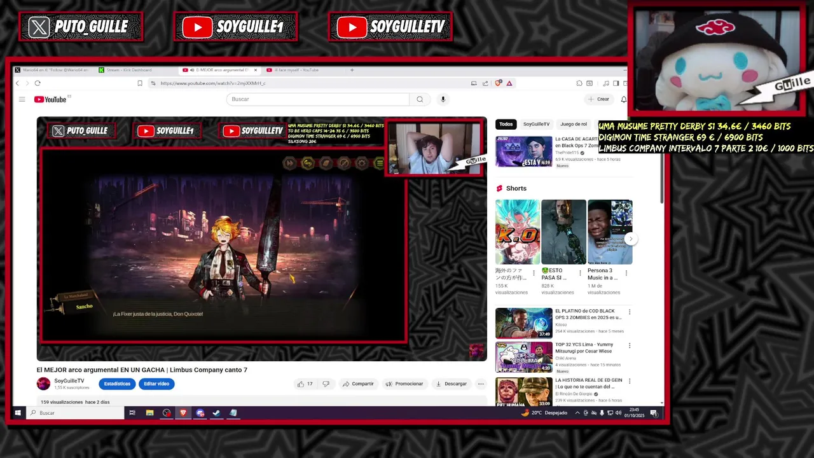Open the Black Ops 6 Zombies platino thumbnail
Screen dimensions: 814x458
[x=524, y=323]
